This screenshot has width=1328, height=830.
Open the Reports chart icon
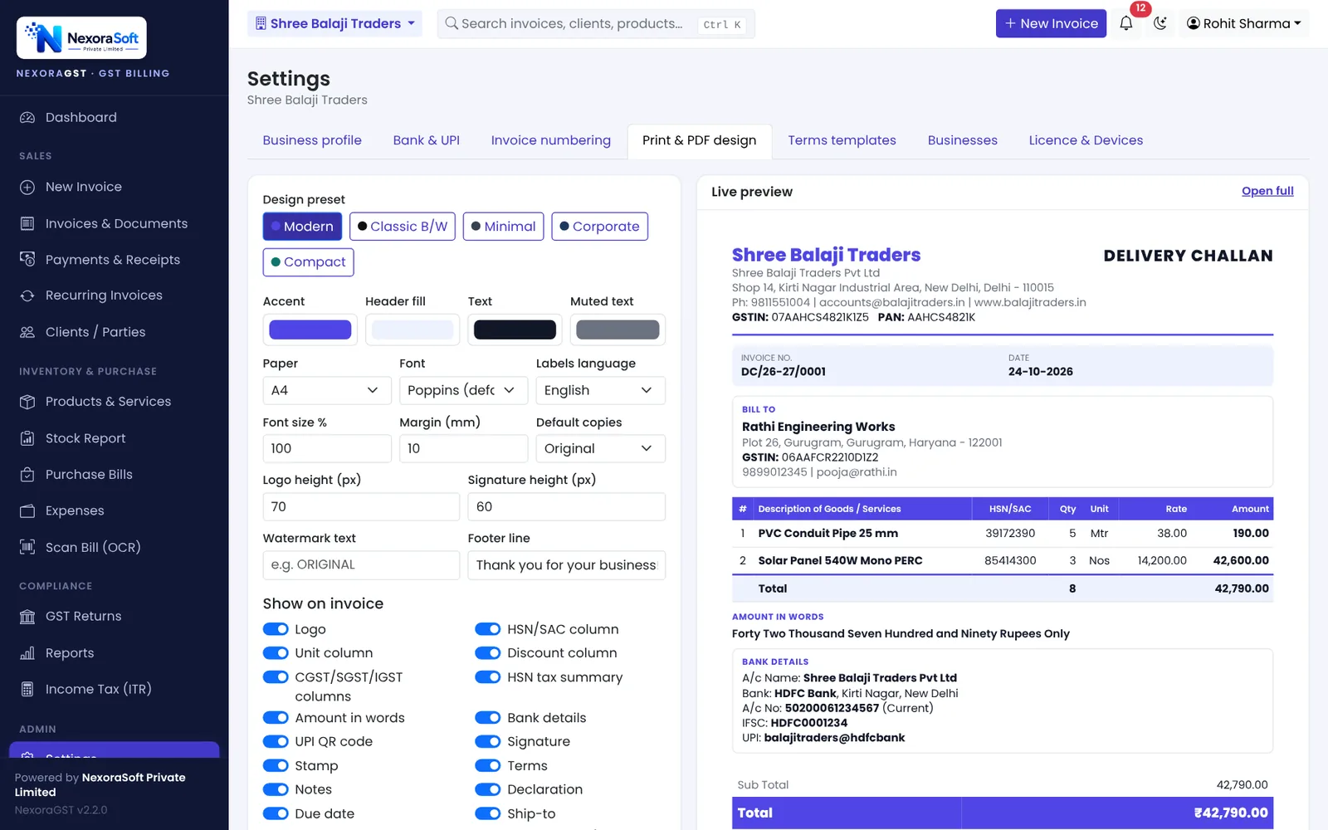click(27, 653)
